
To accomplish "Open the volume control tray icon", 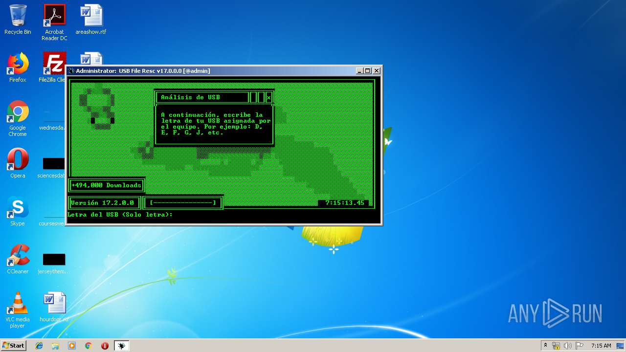I will pos(568,346).
